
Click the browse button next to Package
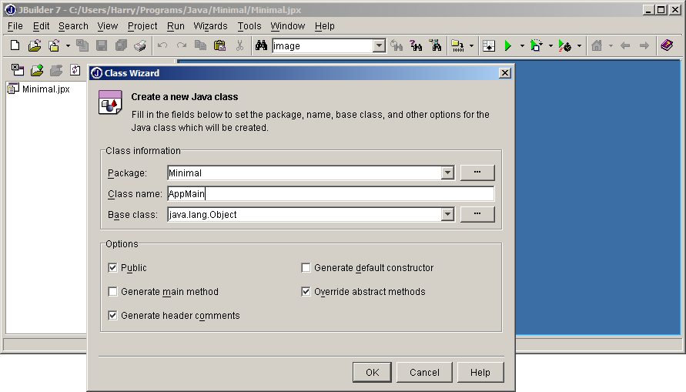pyautogui.click(x=477, y=173)
